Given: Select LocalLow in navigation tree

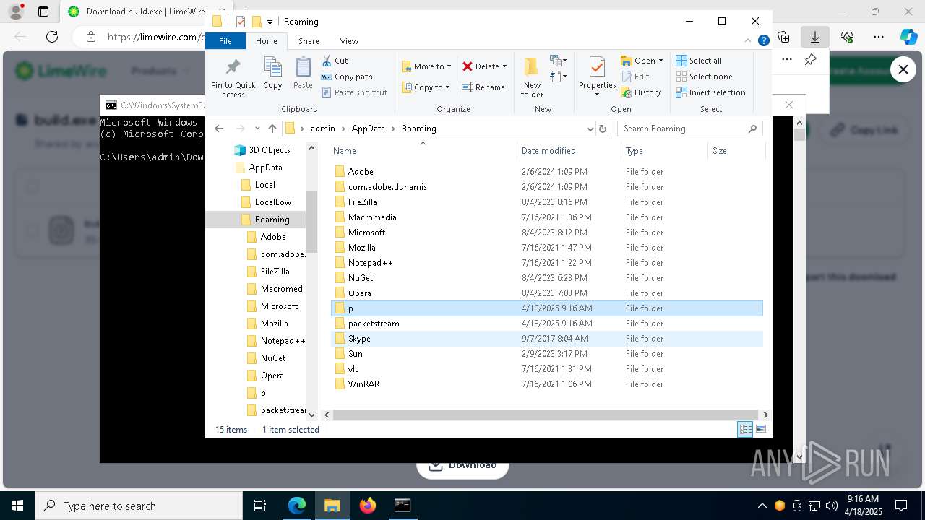Looking at the screenshot, I should click(x=272, y=202).
